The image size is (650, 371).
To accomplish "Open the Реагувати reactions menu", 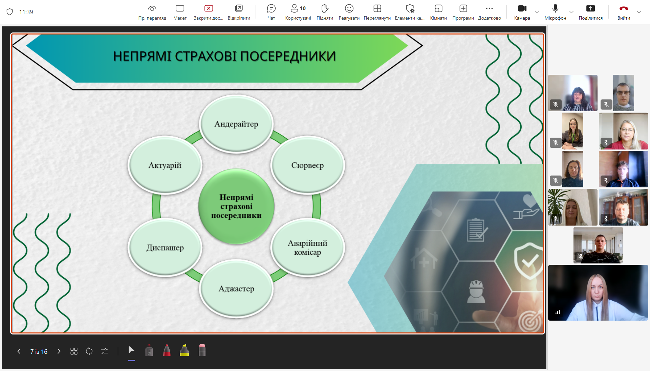I will pos(349,12).
